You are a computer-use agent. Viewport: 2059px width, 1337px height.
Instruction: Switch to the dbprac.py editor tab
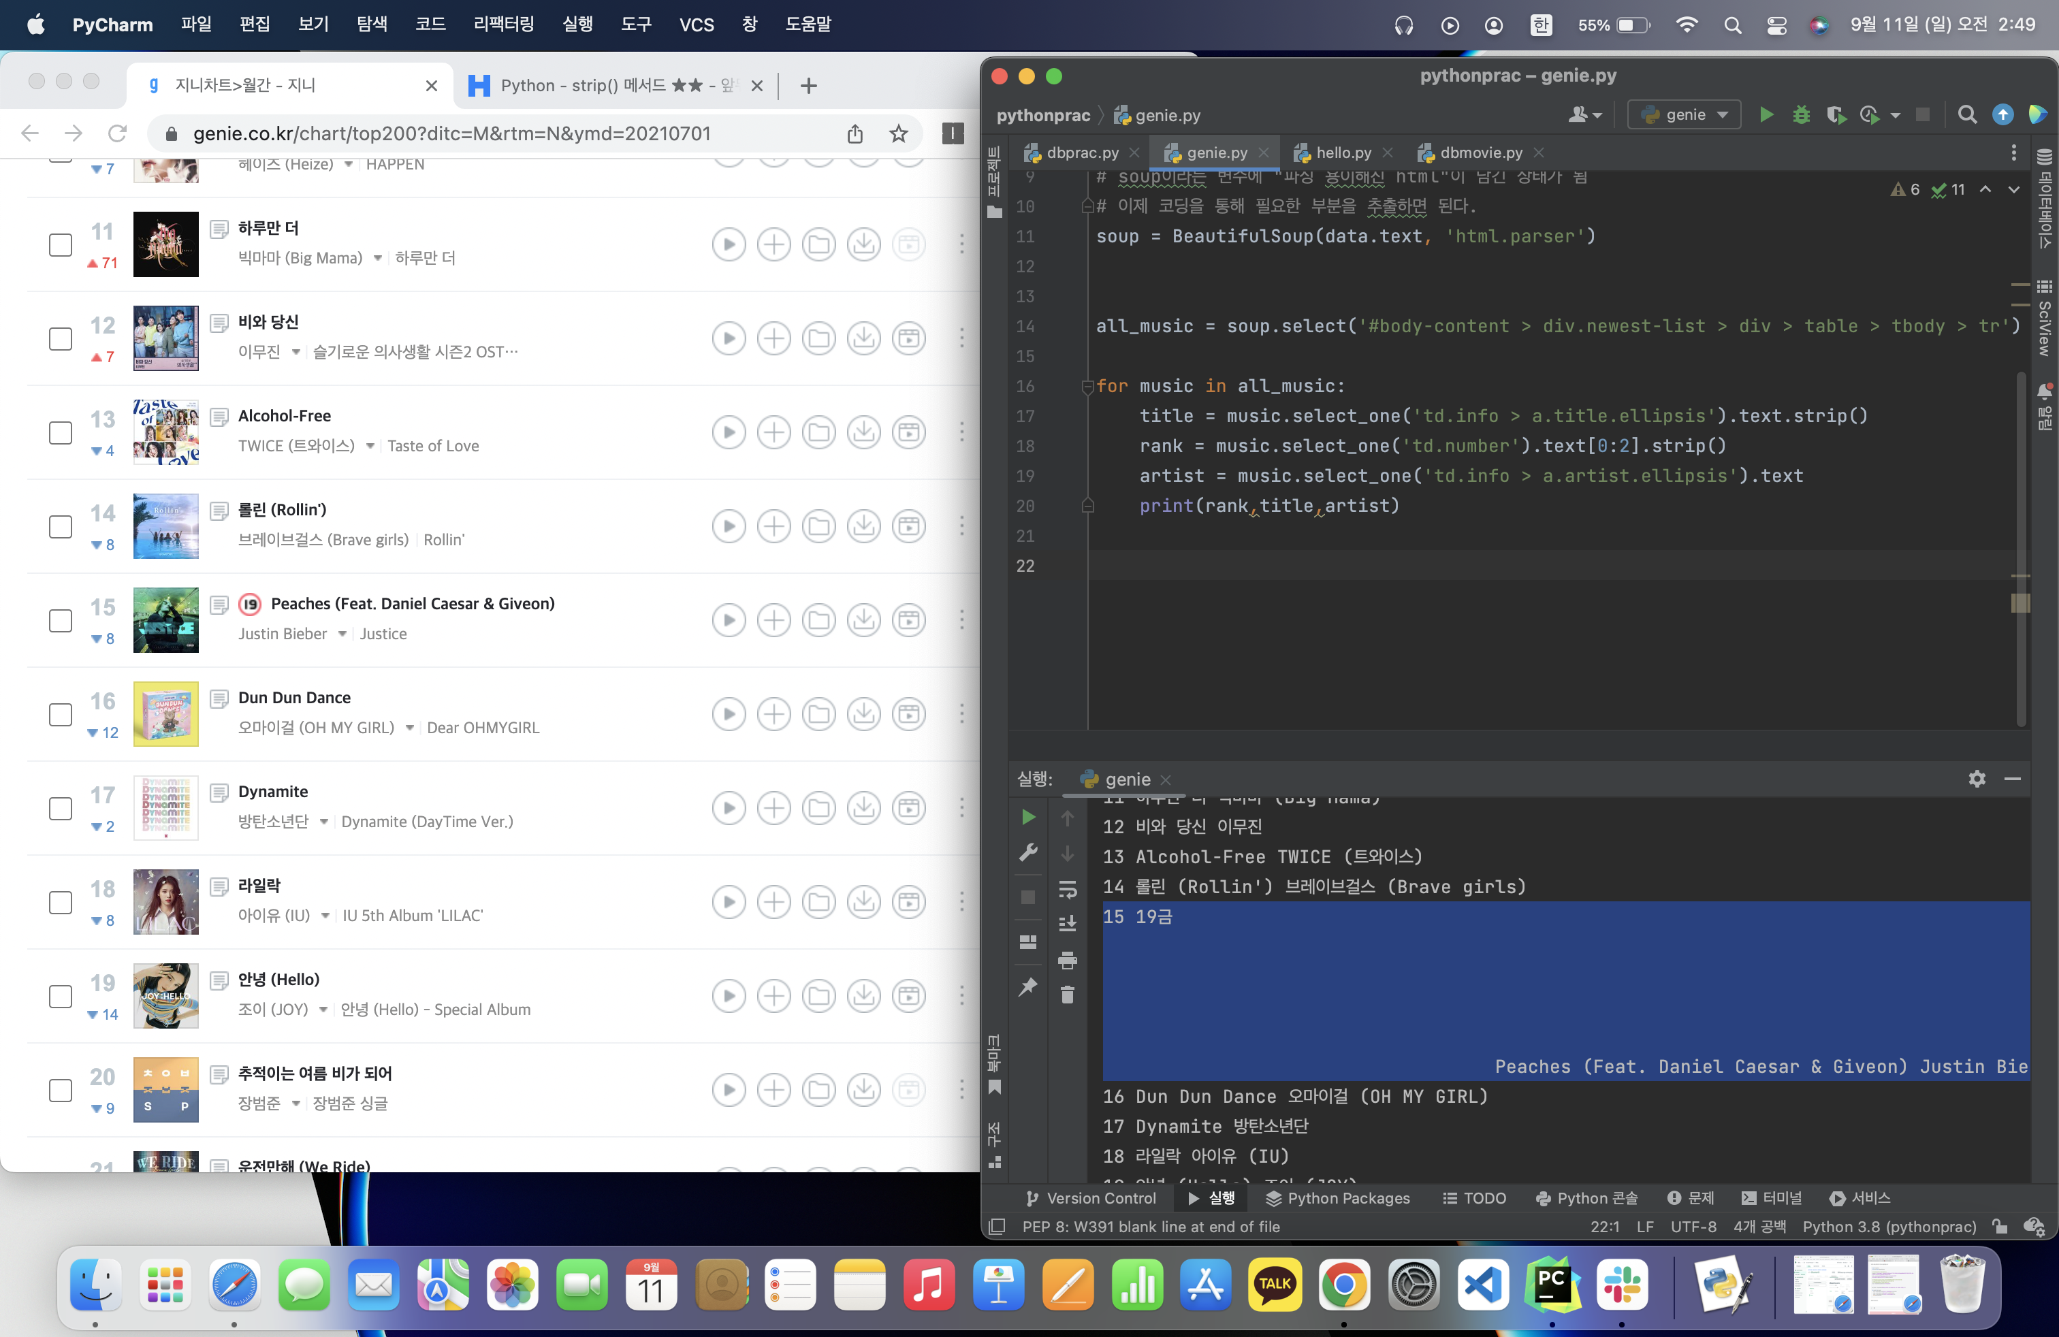[1083, 153]
